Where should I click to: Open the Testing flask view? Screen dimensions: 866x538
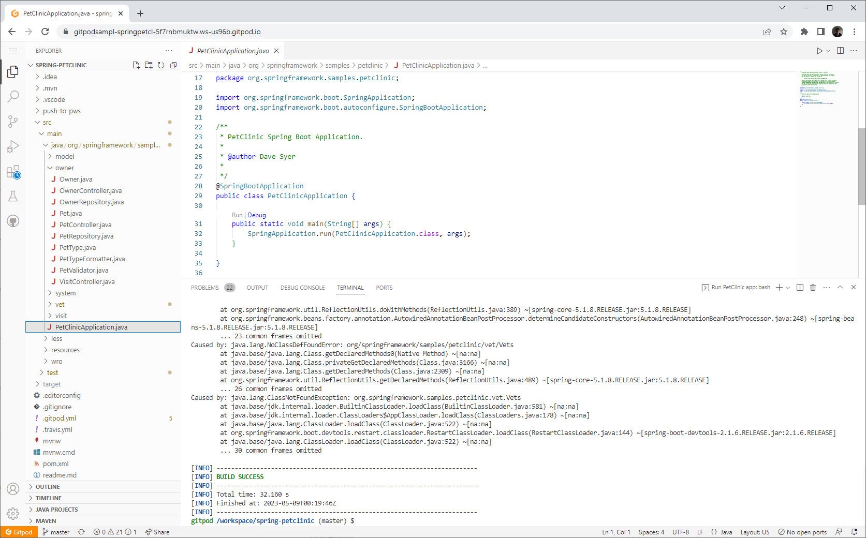coord(13,197)
